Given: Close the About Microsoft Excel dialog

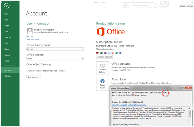Looking at the screenshot, I should pyautogui.click(x=188, y=87).
